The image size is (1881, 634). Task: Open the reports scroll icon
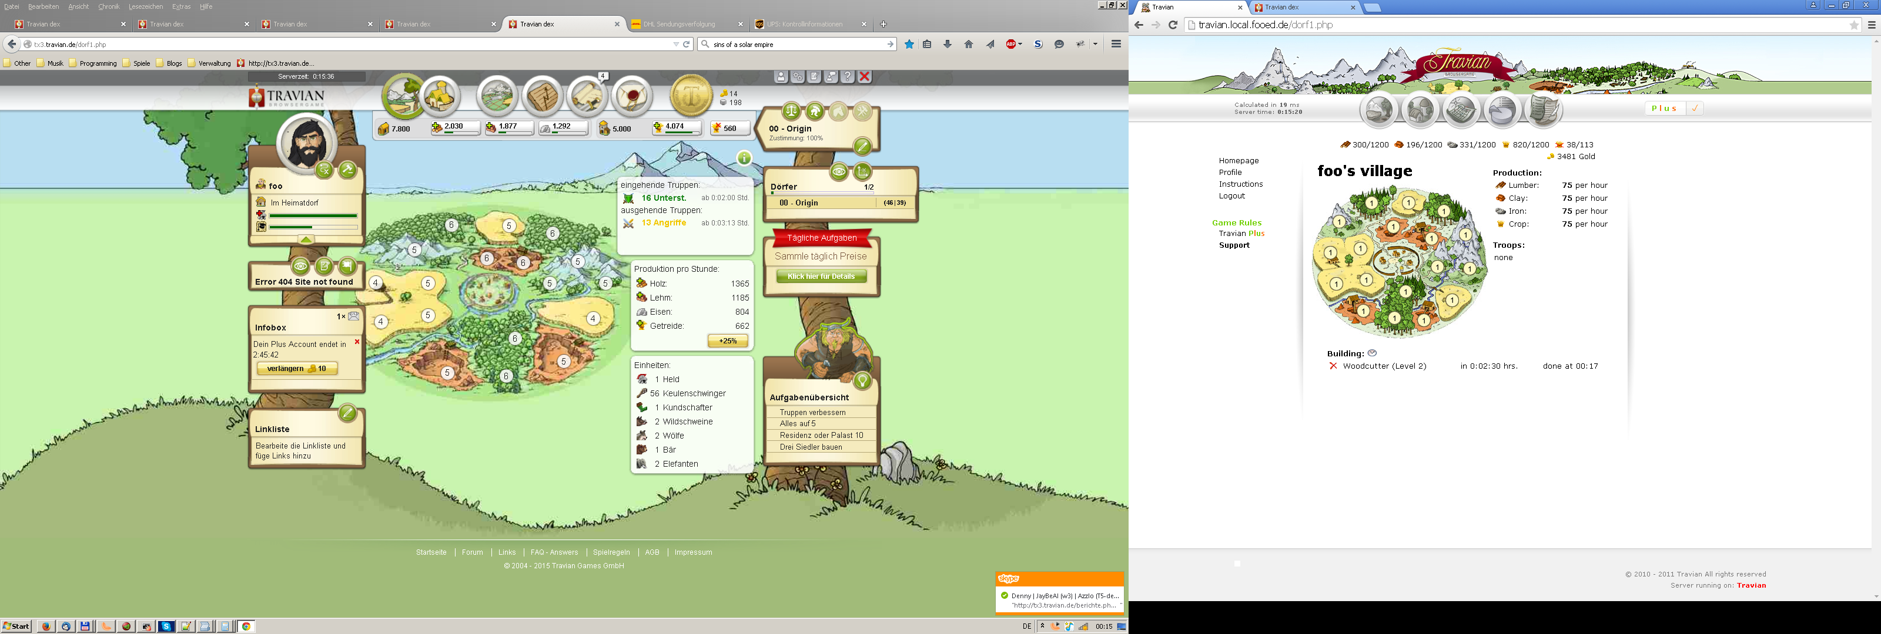587,96
